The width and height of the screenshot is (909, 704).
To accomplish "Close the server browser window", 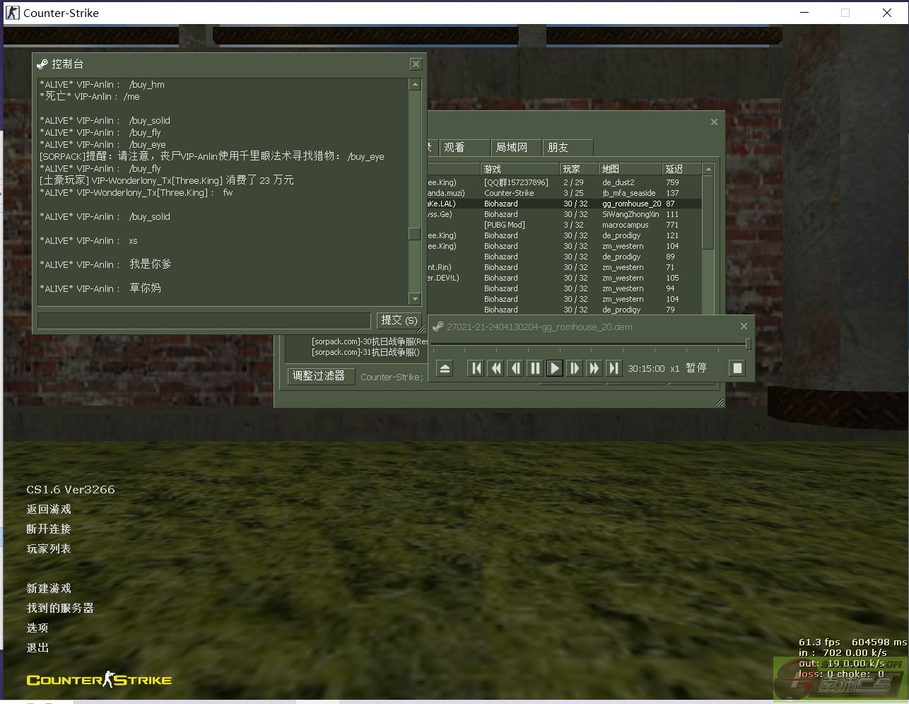I will (x=714, y=122).
